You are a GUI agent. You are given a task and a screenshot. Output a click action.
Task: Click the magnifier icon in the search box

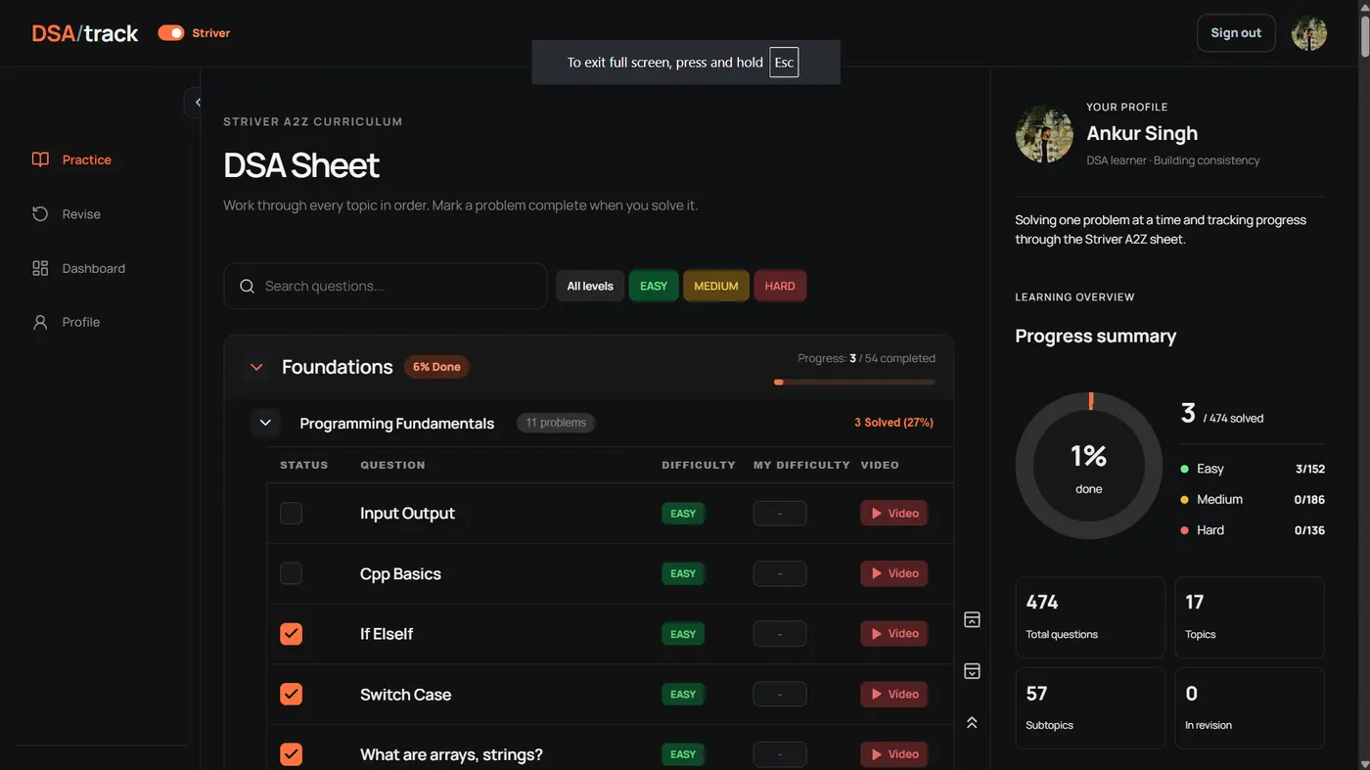tap(248, 287)
